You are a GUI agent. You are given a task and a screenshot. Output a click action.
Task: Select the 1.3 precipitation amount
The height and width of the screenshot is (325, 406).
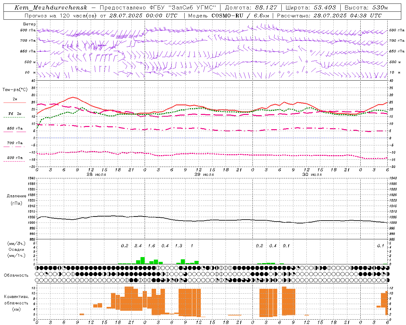point(179,246)
